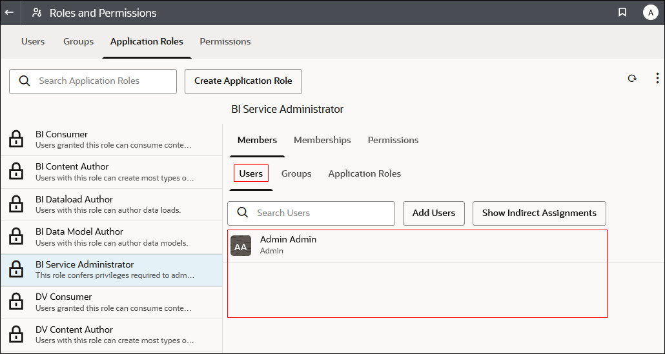Click the Roles and Permissions header icon

37,12
